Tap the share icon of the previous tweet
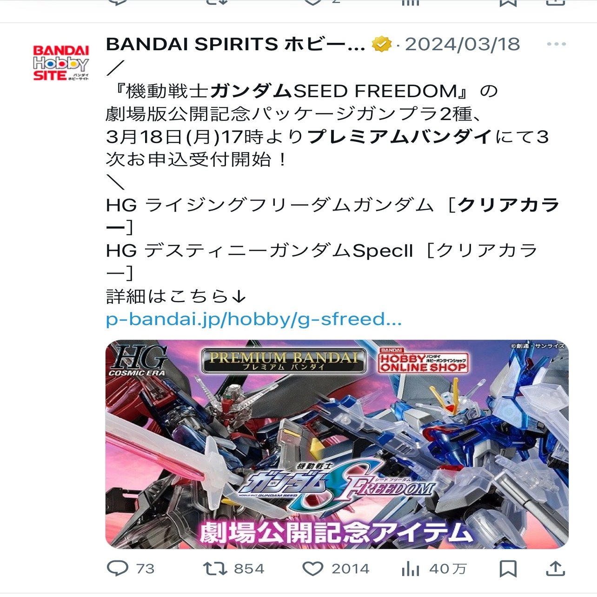The width and height of the screenshot is (597, 597). tap(555, 2)
